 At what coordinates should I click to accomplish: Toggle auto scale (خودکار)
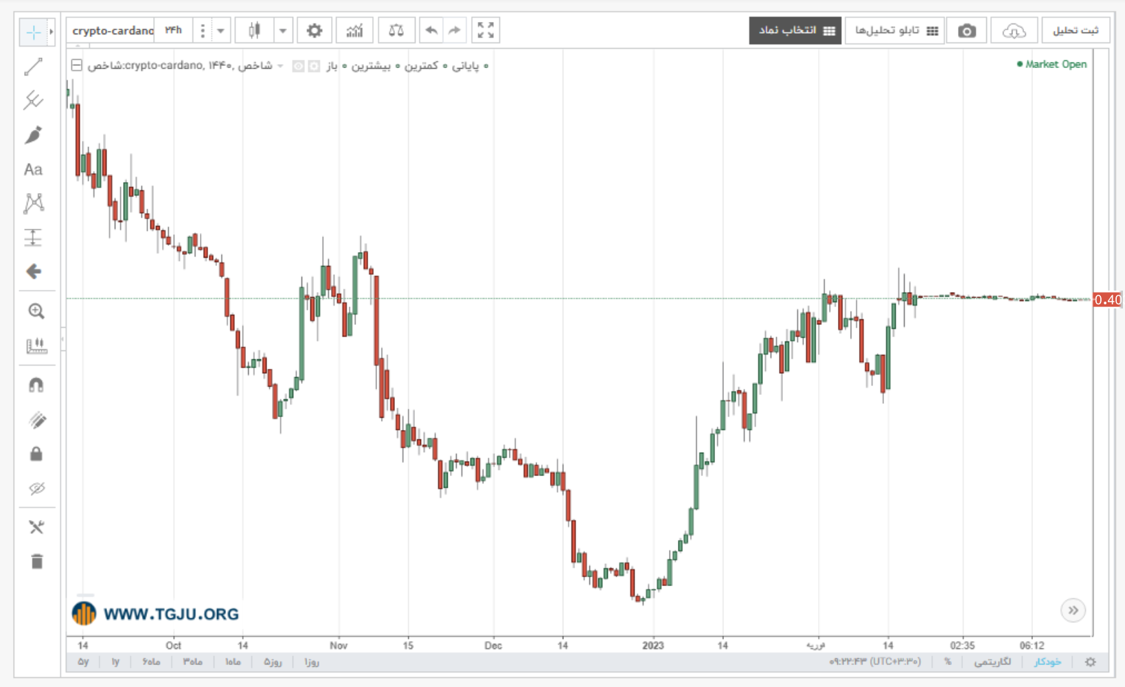1047,662
